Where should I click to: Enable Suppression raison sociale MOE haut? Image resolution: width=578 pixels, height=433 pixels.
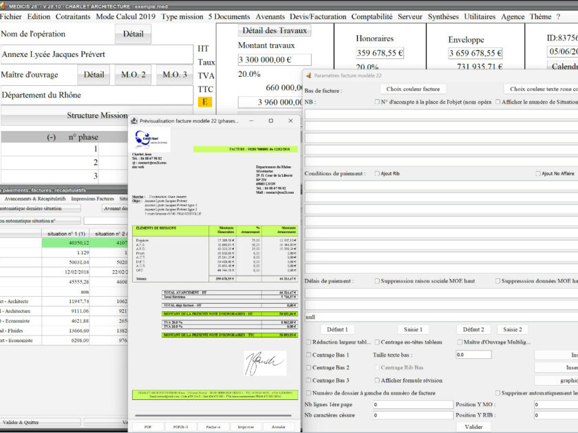[377, 281]
